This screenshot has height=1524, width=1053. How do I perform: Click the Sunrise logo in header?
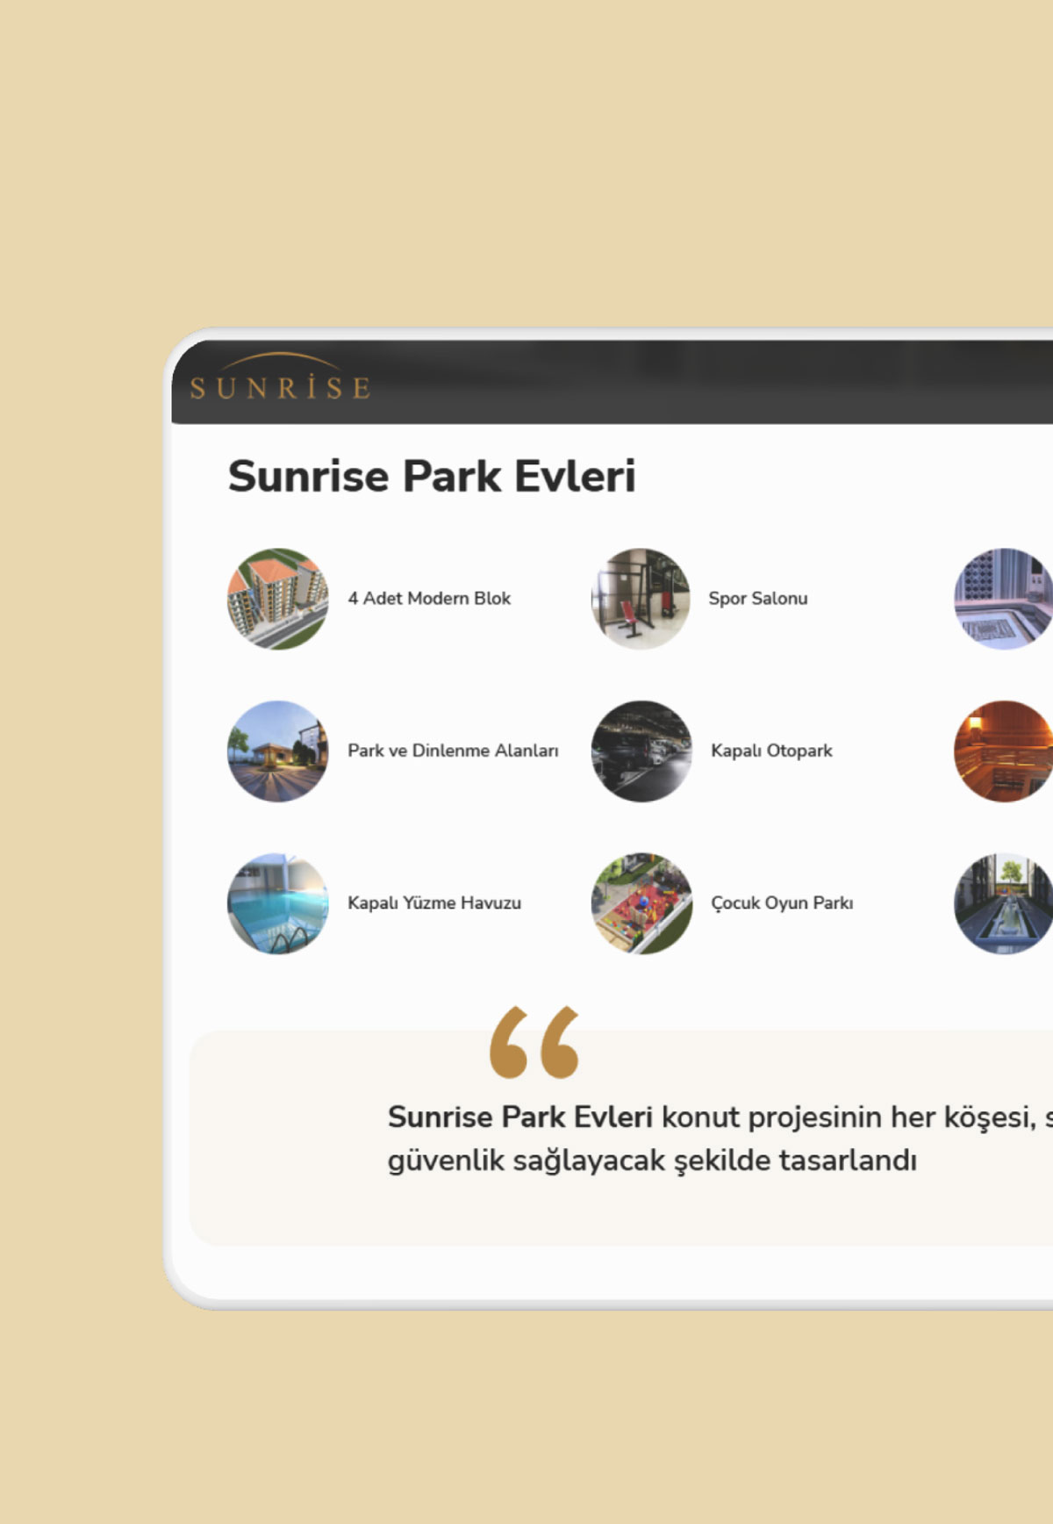click(280, 377)
